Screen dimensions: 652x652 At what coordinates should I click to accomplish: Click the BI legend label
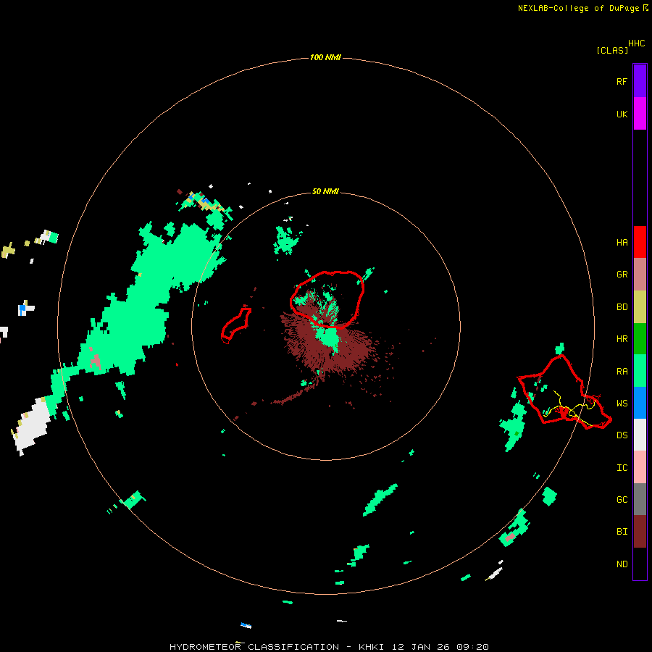click(x=622, y=532)
